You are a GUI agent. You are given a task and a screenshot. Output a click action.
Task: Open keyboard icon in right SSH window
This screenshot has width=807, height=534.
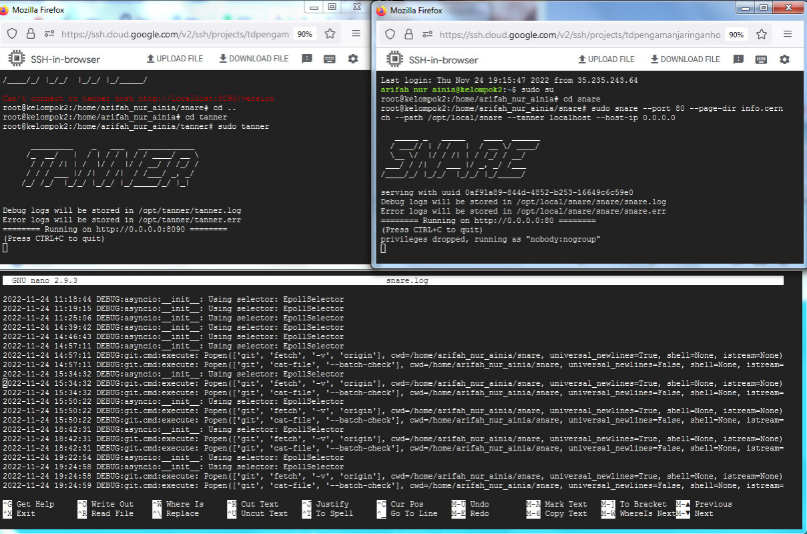[762, 59]
